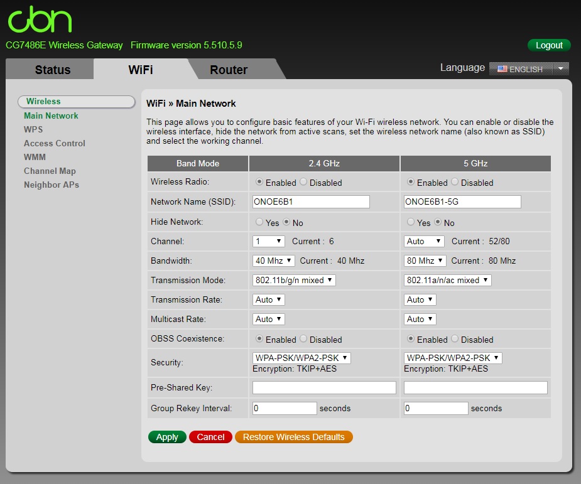Disable the 2.4 GHz Wireless Radio

click(303, 182)
